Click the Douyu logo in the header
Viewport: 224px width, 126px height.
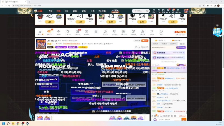(x=38, y=11)
